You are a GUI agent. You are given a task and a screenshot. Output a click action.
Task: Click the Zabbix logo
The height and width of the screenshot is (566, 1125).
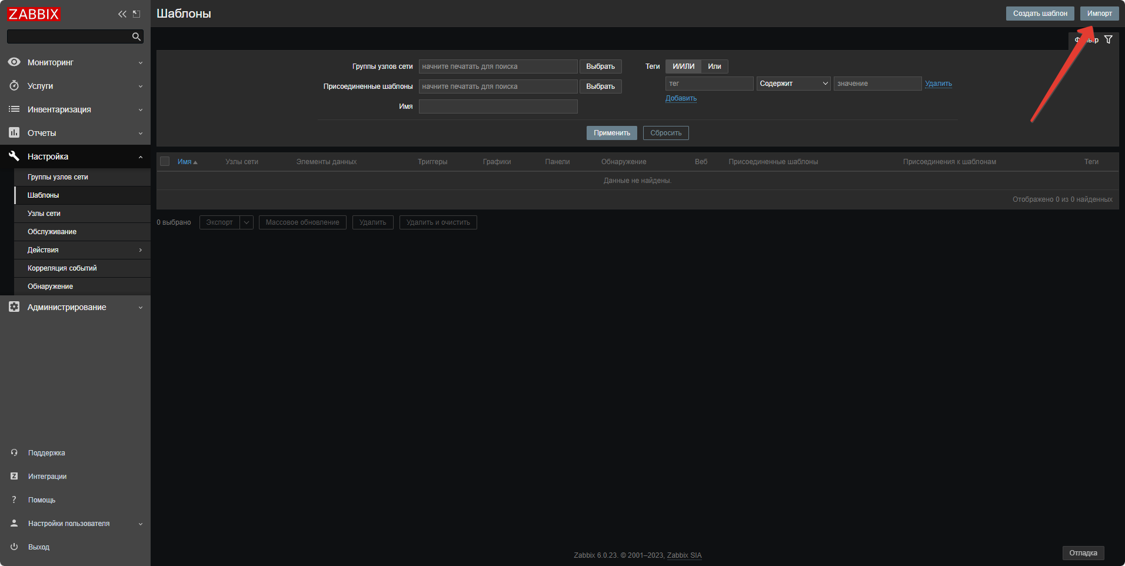tap(34, 14)
